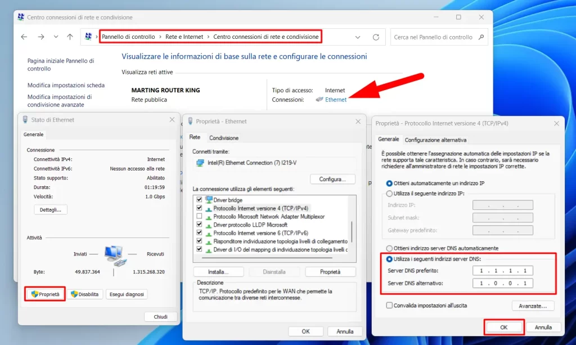Enable Protocollo Microsoft Network Adapter Multiplexor
The image size is (576, 345).
coord(199,216)
